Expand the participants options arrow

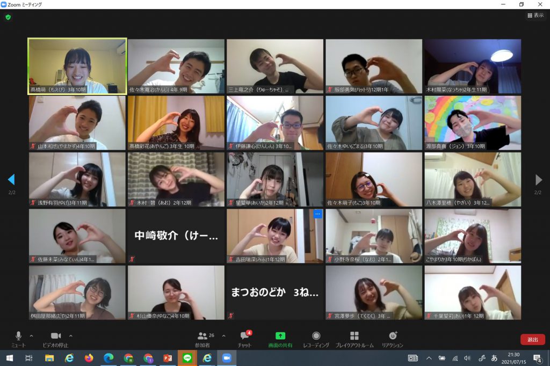tap(223, 336)
